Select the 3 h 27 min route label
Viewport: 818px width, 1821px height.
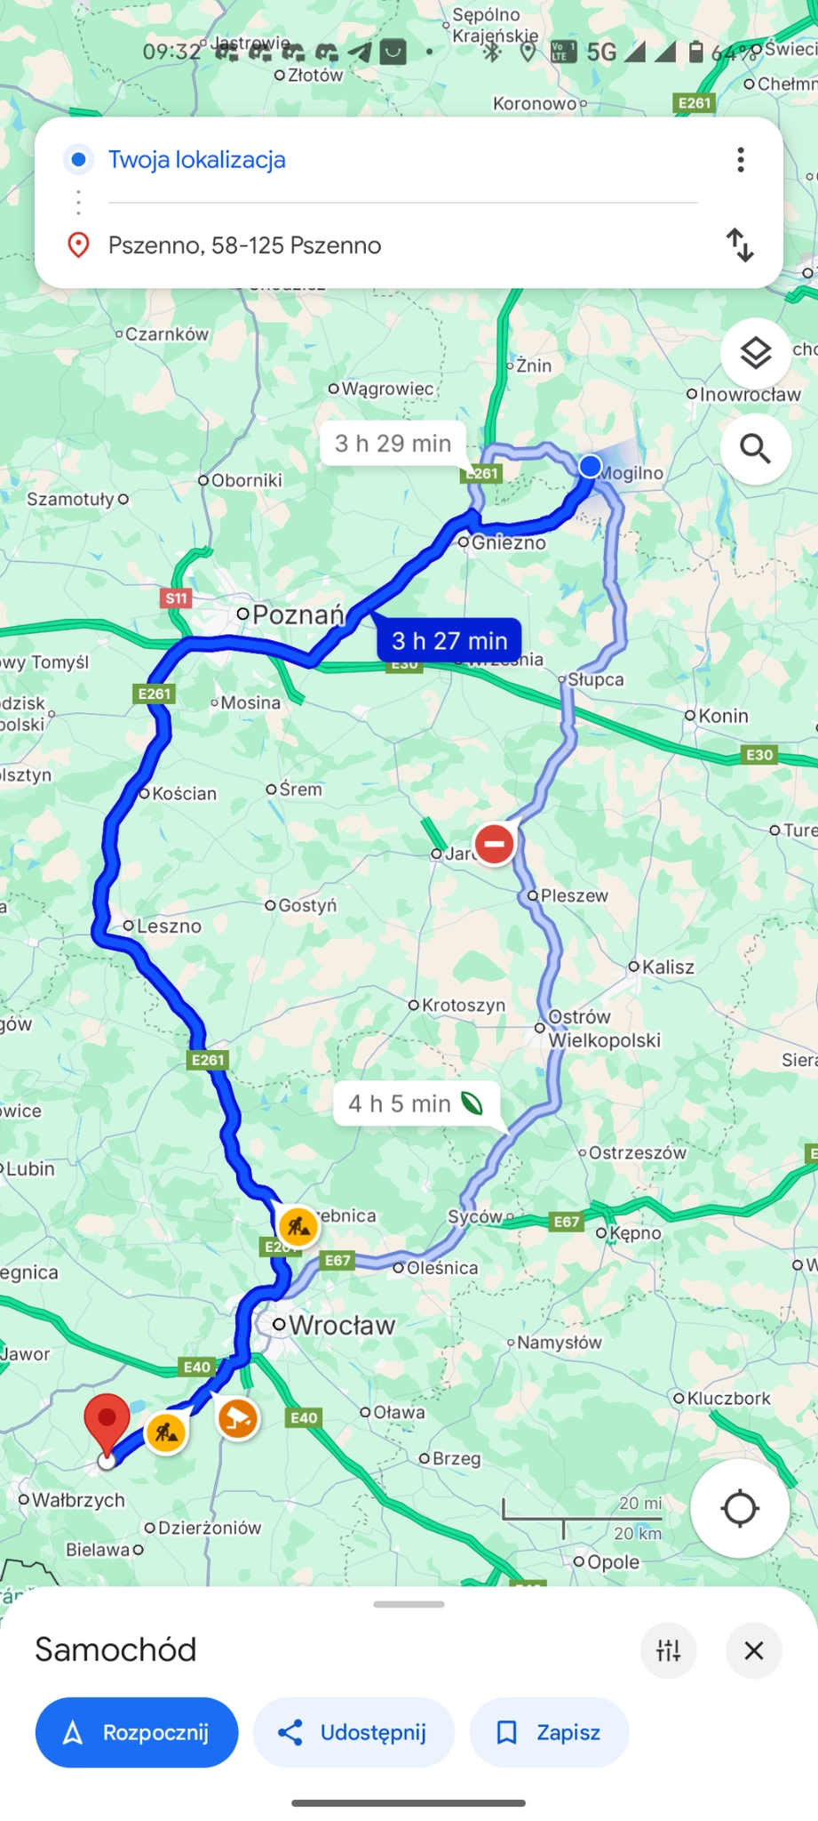pos(449,640)
